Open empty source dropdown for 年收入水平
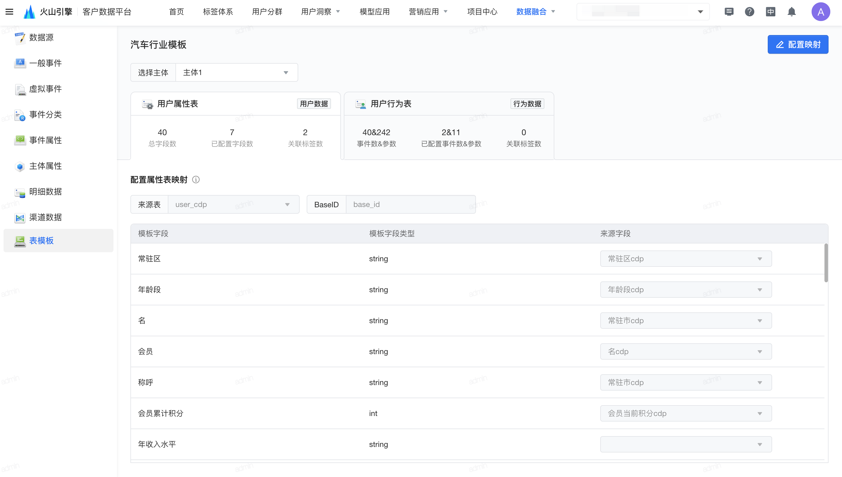The width and height of the screenshot is (842, 477). click(x=686, y=444)
